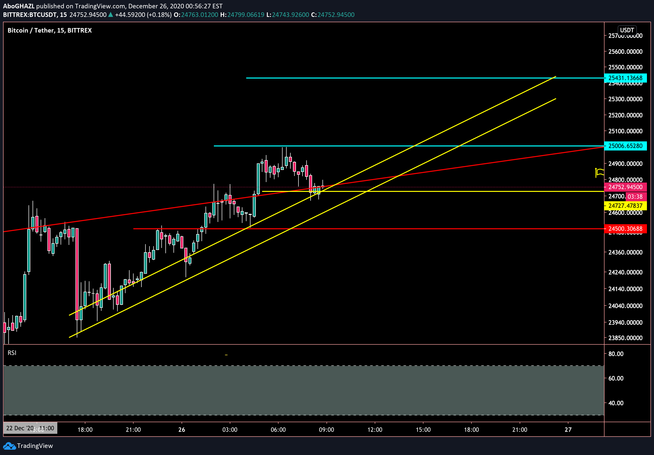Image resolution: width=654 pixels, height=455 pixels.
Task: Click the 03:38 candle countdown label
Action: pyautogui.click(x=635, y=196)
